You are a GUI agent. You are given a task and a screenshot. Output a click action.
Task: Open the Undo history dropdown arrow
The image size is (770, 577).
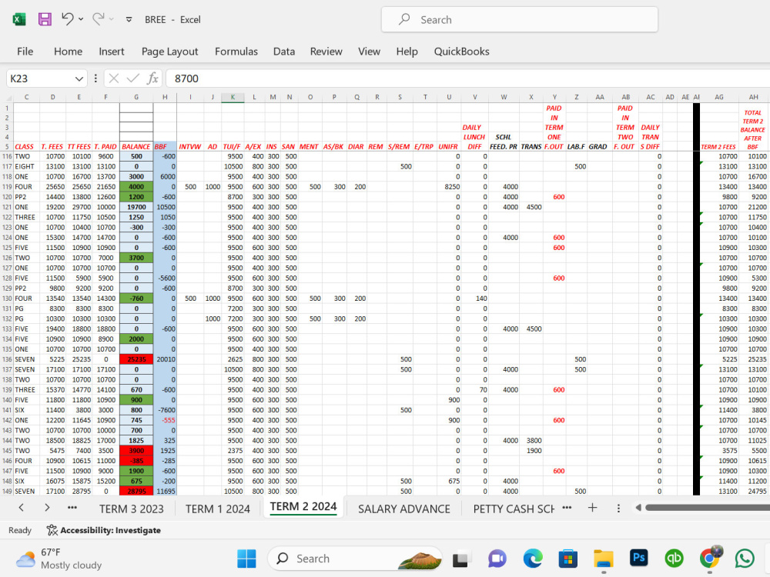[81, 19]
